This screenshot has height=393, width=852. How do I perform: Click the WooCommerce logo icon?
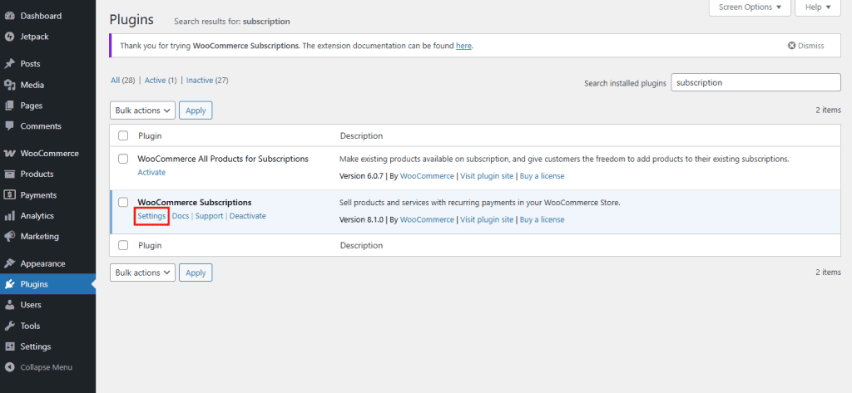[9, 153]
